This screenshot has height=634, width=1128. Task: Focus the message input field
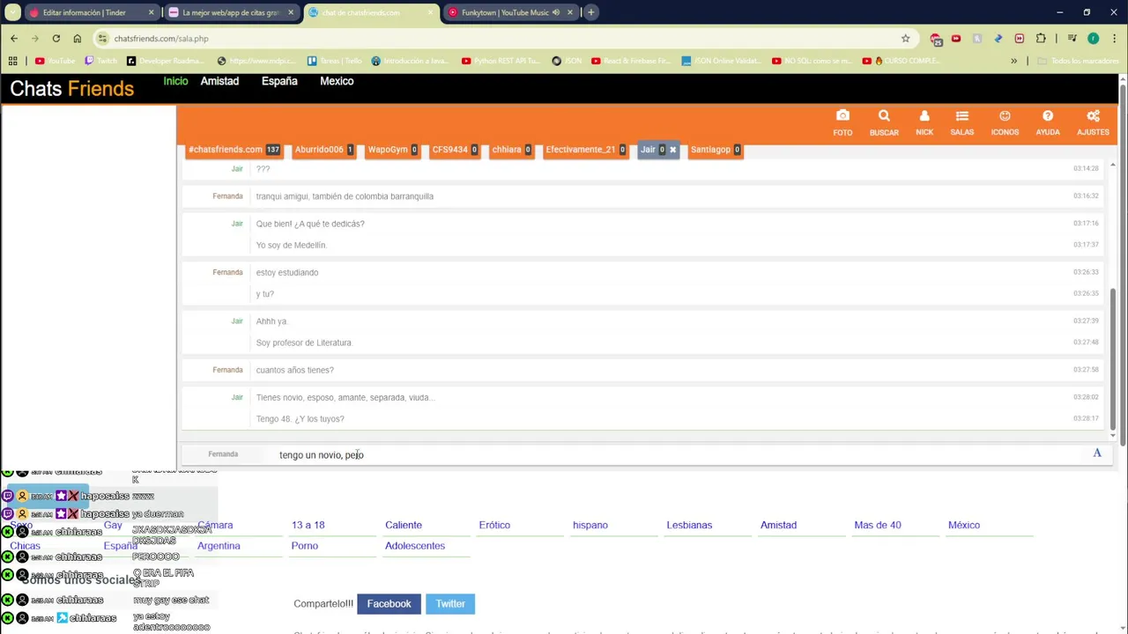679,454
